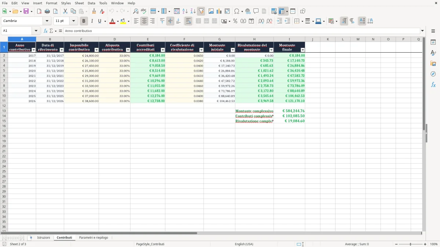Viewport: 440px width, 247px height.
Task: Insert a special character (Omega icon)
Action: (x=236, y=11)
